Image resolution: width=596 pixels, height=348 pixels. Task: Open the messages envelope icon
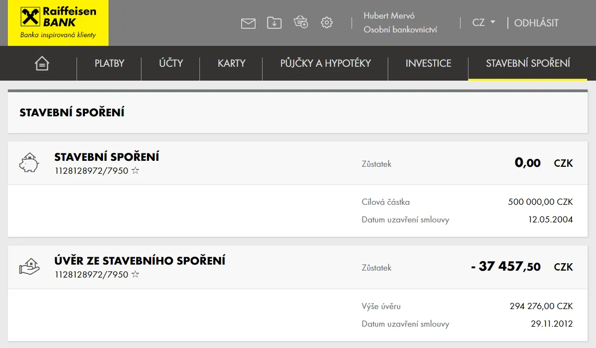[248, 23]
